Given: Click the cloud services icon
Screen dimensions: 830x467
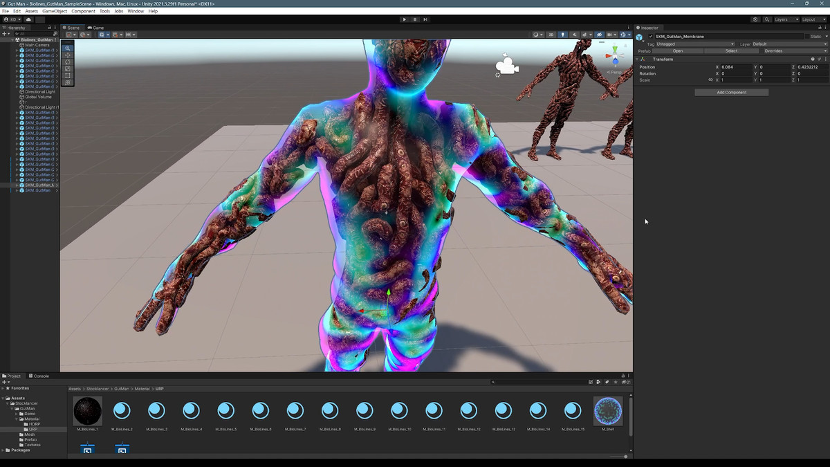Looking at the screenshot, I should click(28, 19).
